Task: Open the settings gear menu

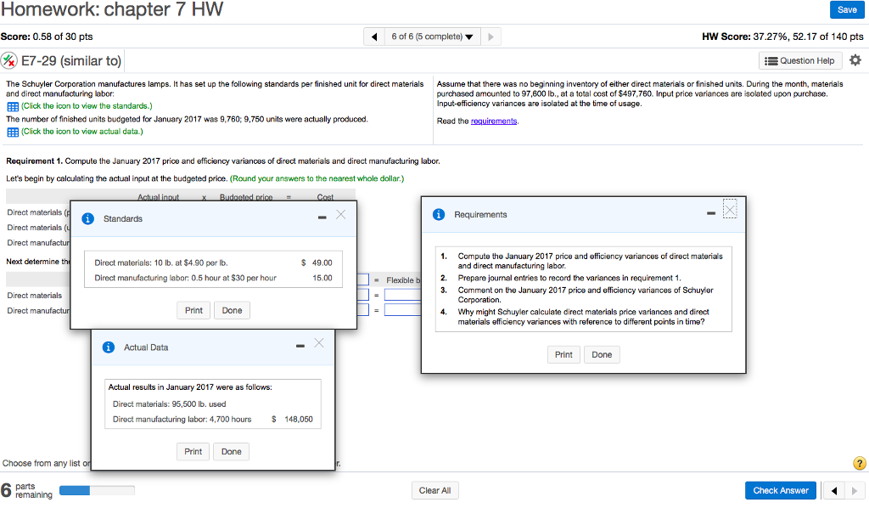Action: pos(855,59)
